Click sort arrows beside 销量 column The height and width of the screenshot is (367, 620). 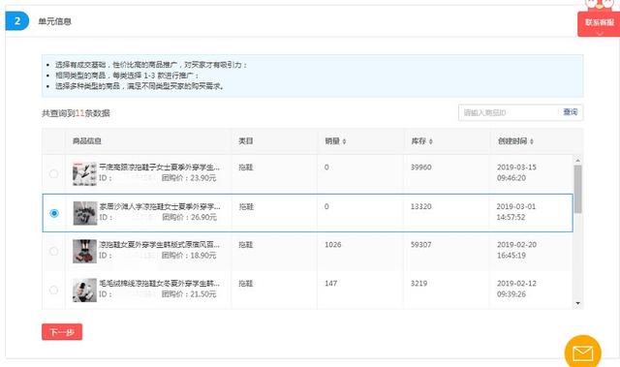pyautogui.click(x=345, y=141)
